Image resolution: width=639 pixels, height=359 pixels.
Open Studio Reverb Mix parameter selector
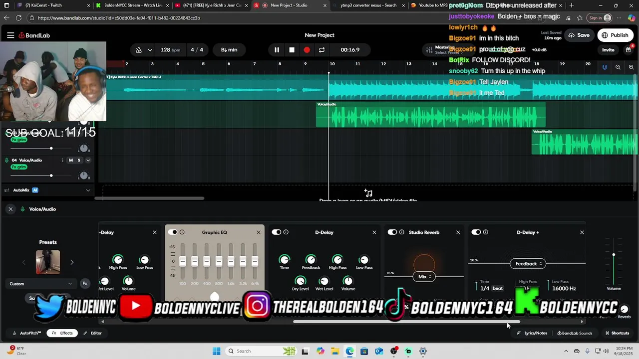(424, 277)
